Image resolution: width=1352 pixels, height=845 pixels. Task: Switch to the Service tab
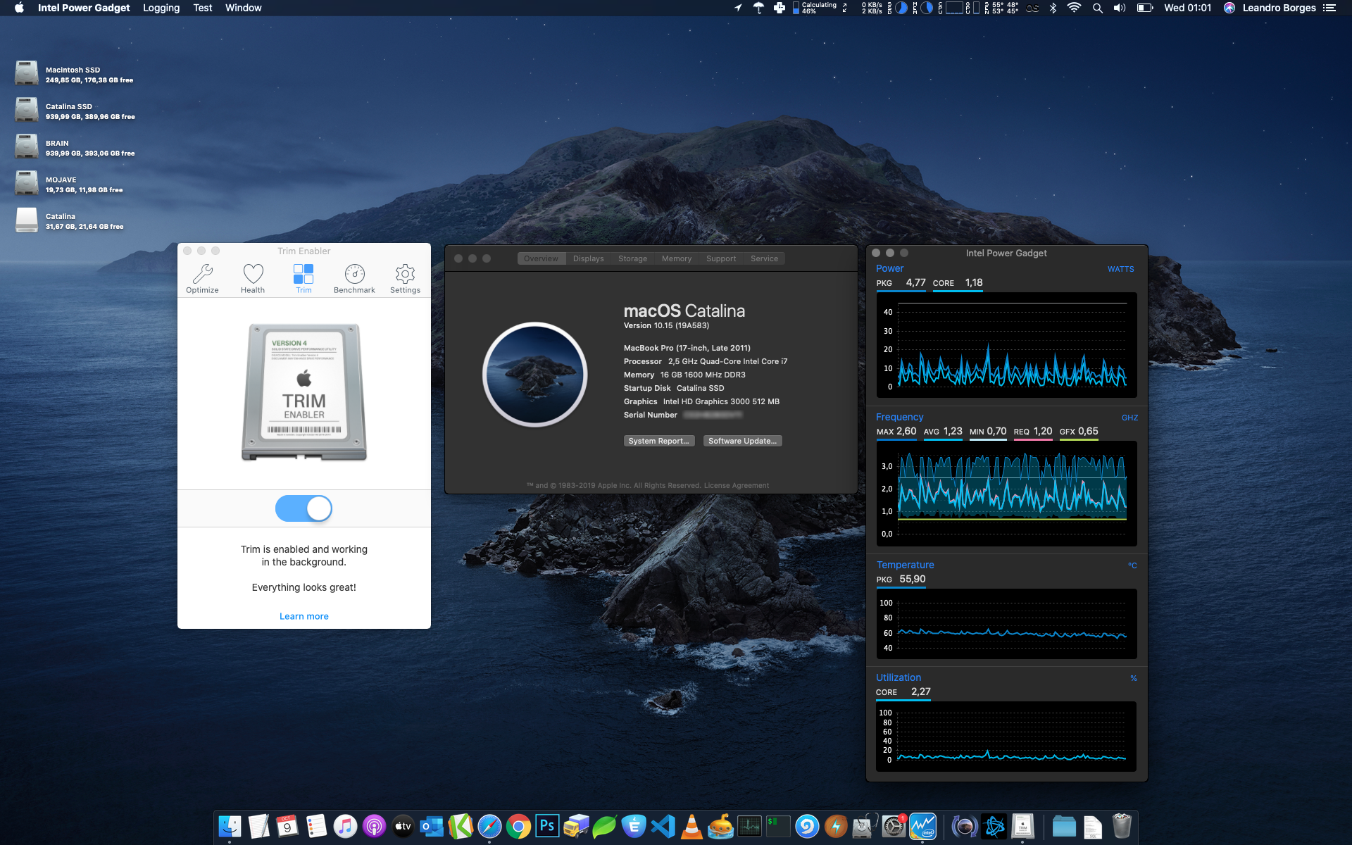[x=764, y=258]
